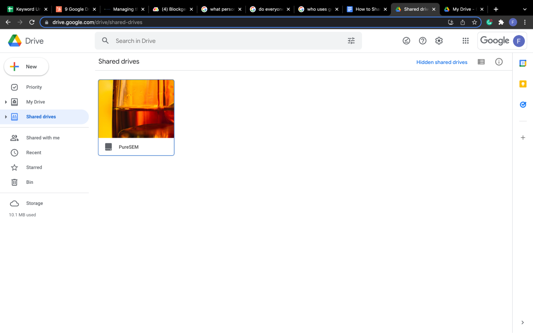533x333 pixels.
Task: Click the Storage usage indicator
Action: coord(22,214)
